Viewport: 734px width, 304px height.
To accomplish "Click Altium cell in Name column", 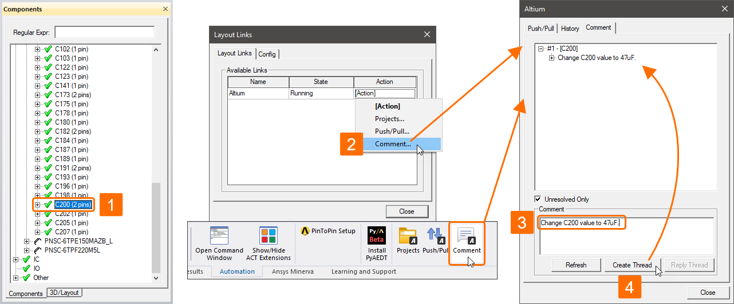I will [258, 93].
